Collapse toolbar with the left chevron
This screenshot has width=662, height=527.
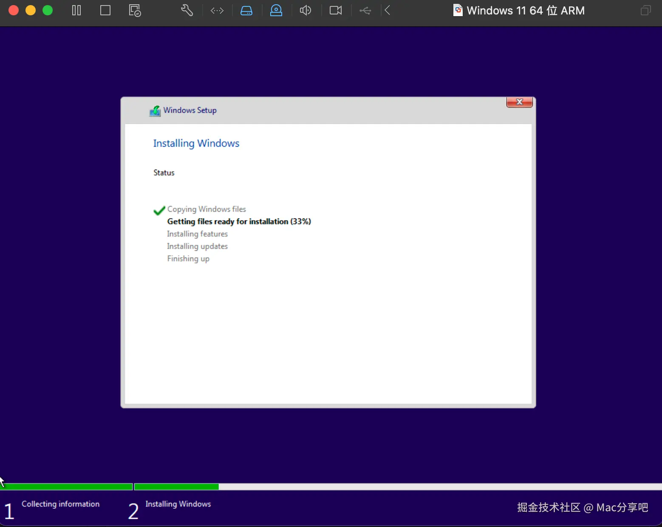pyautogui.click(x=387, y=10)
